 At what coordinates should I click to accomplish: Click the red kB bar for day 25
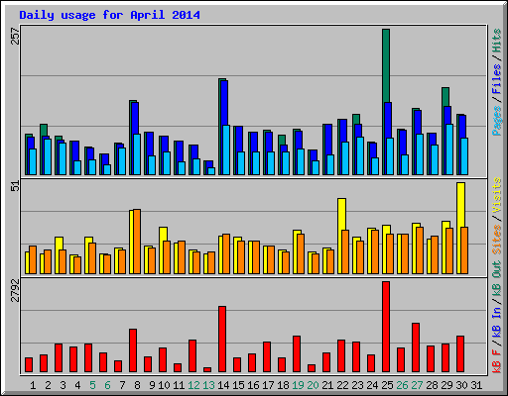coord(386,327)
